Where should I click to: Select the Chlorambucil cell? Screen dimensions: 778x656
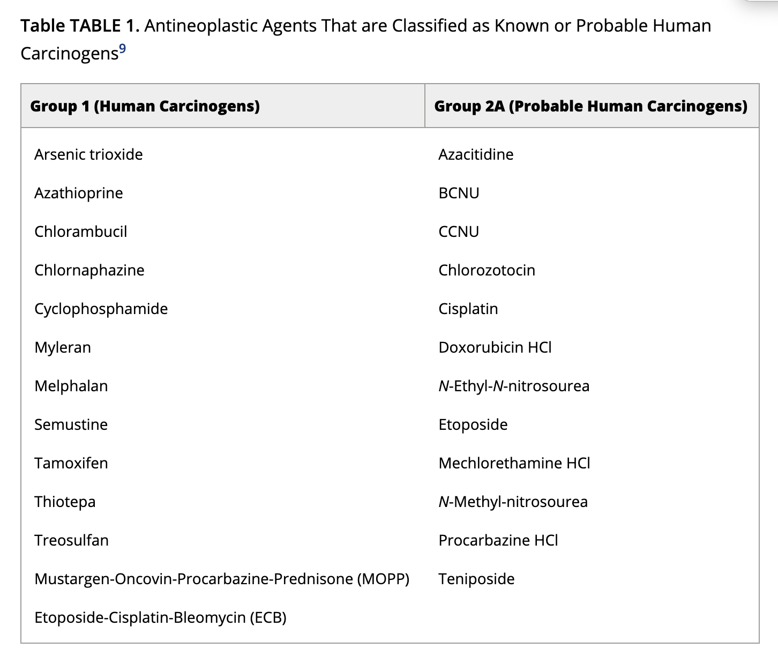[x=81, y=232]
